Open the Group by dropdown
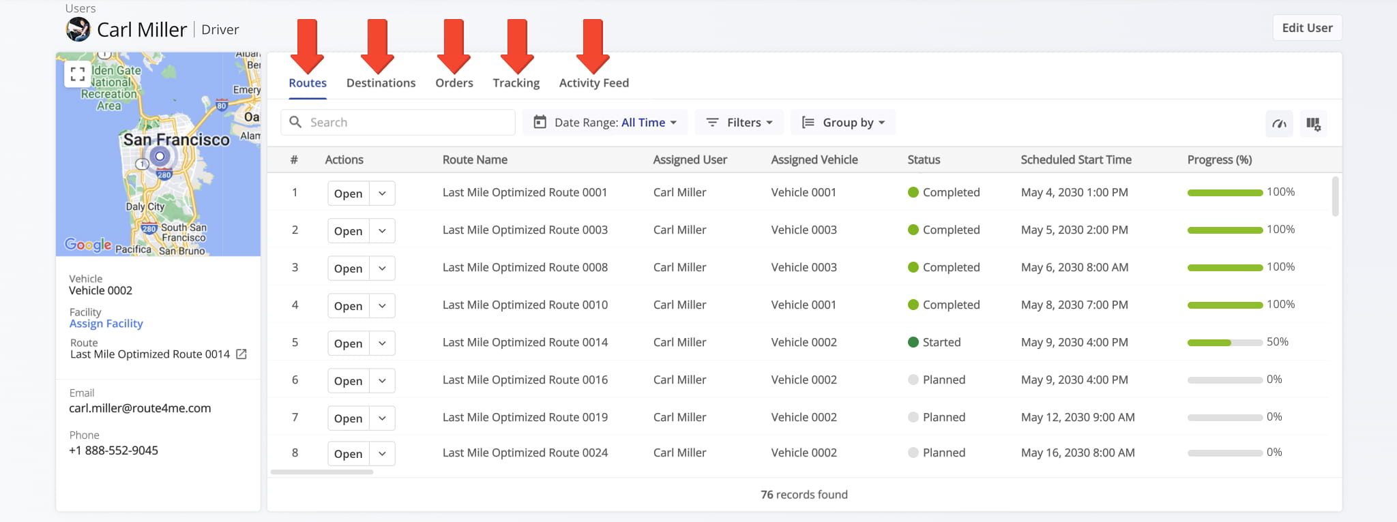1397x522 pixels. click(x=843, y=123)
